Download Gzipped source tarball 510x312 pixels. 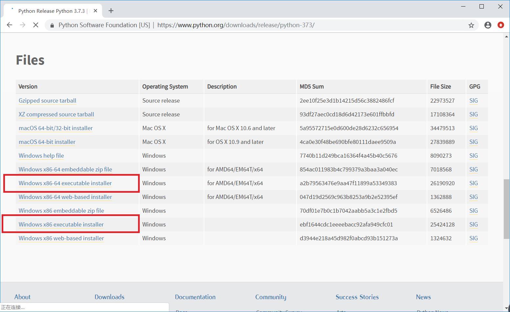(x=48, y=101)
